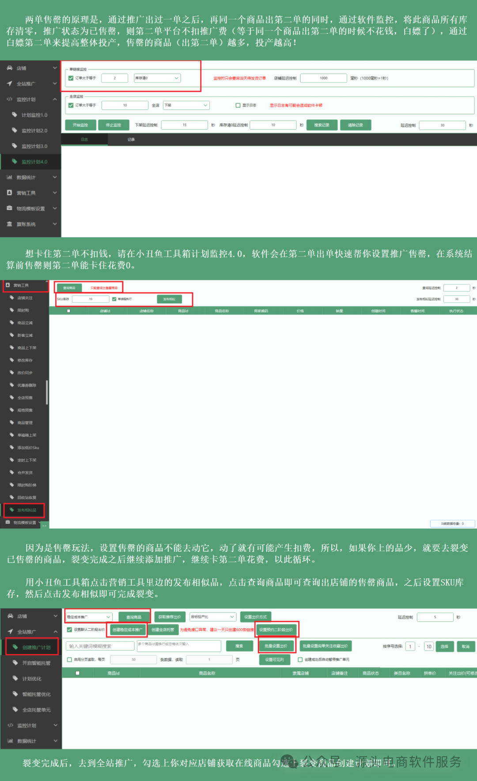Click the tag icon beside 商品立减
The width and height of the screenshot is (477, 781).
tap(12, 323)
